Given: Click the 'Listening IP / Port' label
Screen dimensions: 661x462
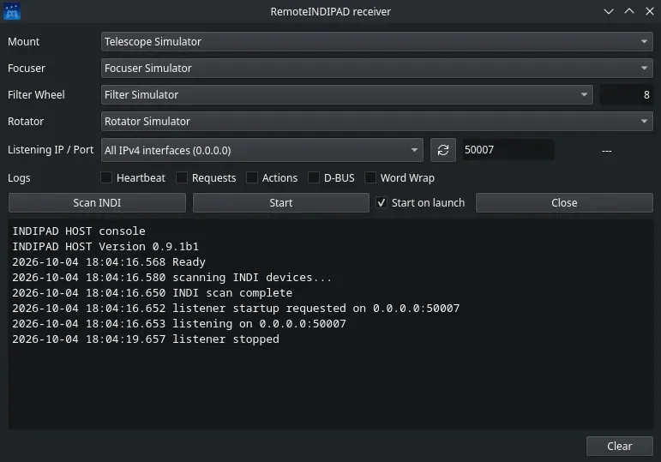Looking at the screenshot, I should [x=51, y=150].
